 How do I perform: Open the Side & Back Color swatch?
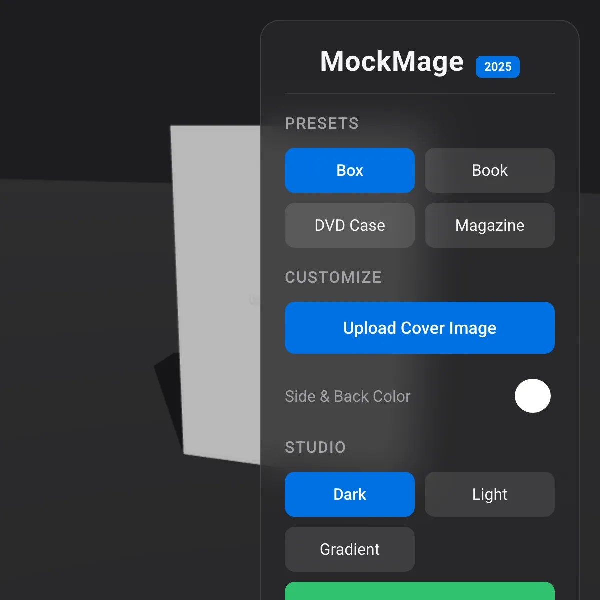pos(533,396)
